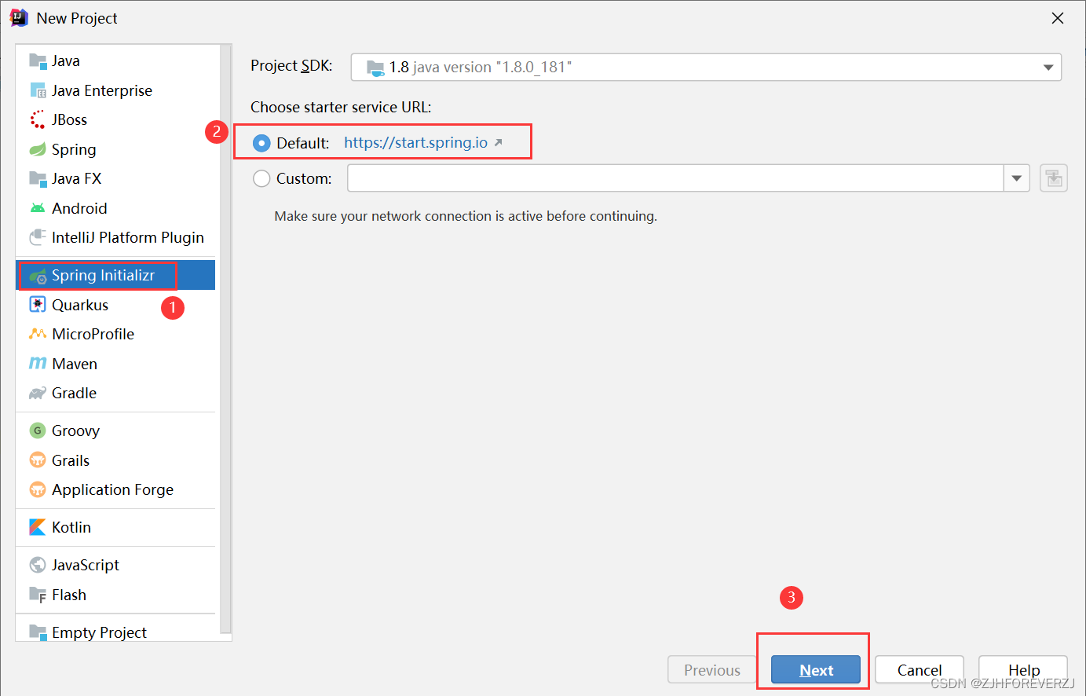Select the Default starter service radio button
Screen dimensions: 1086x696
coord(261,143)
